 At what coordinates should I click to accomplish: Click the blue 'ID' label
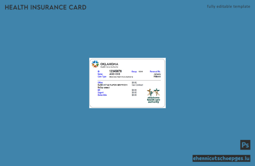99,71
